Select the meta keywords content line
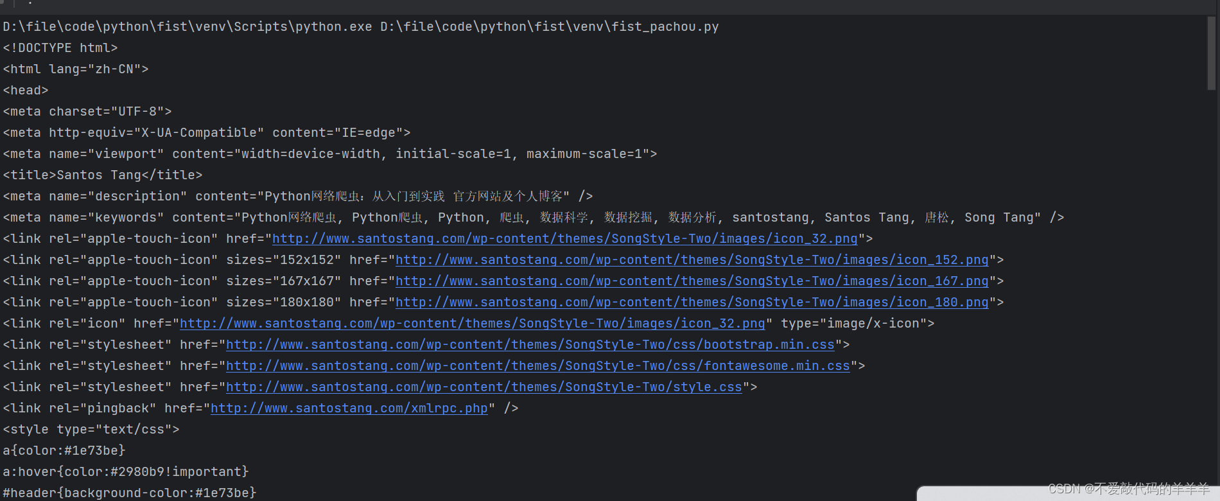This screenshot has width=1220, height=501. click(534, 218)
